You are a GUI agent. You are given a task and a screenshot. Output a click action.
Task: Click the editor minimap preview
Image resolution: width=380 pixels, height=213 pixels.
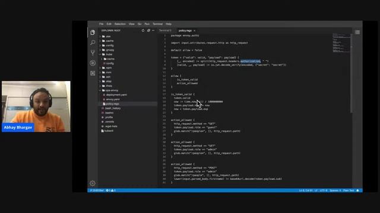click(341, 43)
